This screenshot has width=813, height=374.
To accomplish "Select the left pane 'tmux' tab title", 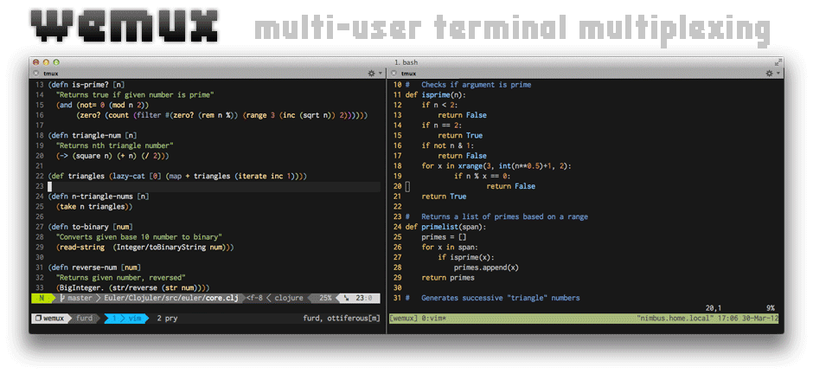I will click(51, 74).
